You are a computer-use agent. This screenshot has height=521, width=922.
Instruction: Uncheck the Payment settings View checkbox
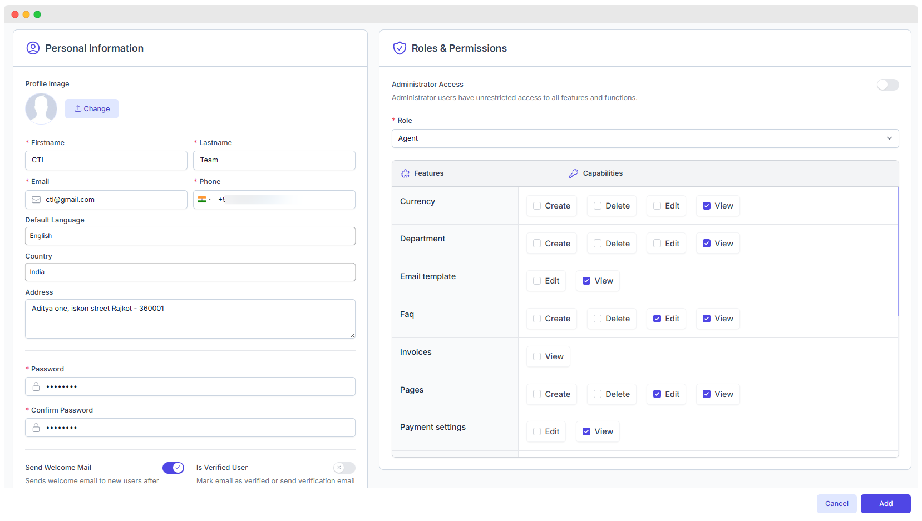(x=586, y=431)
